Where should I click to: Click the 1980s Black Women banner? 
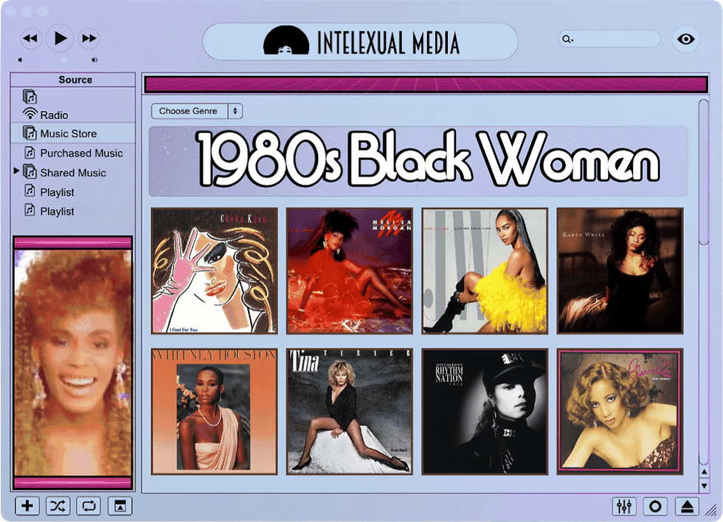coord(418,161)
